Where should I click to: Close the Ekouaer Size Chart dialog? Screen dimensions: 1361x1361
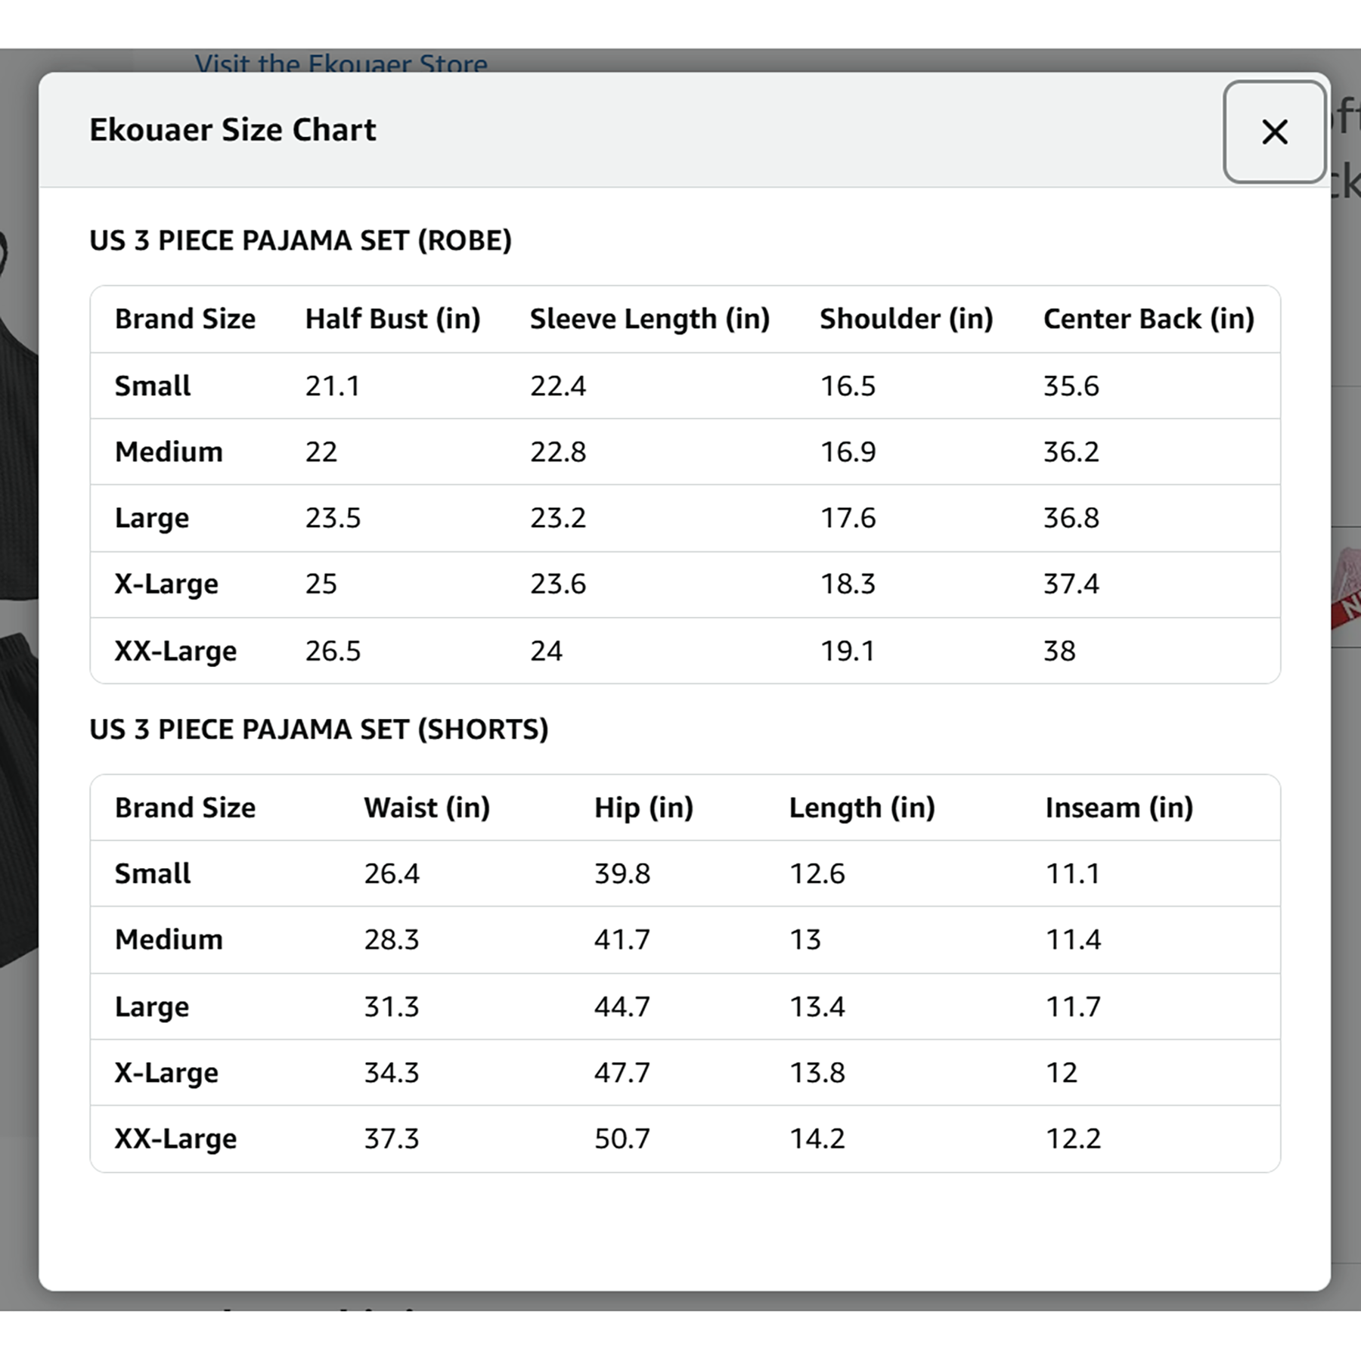click(1274, 132)
